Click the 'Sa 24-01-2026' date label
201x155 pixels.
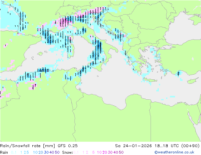[x=133, y=146]
